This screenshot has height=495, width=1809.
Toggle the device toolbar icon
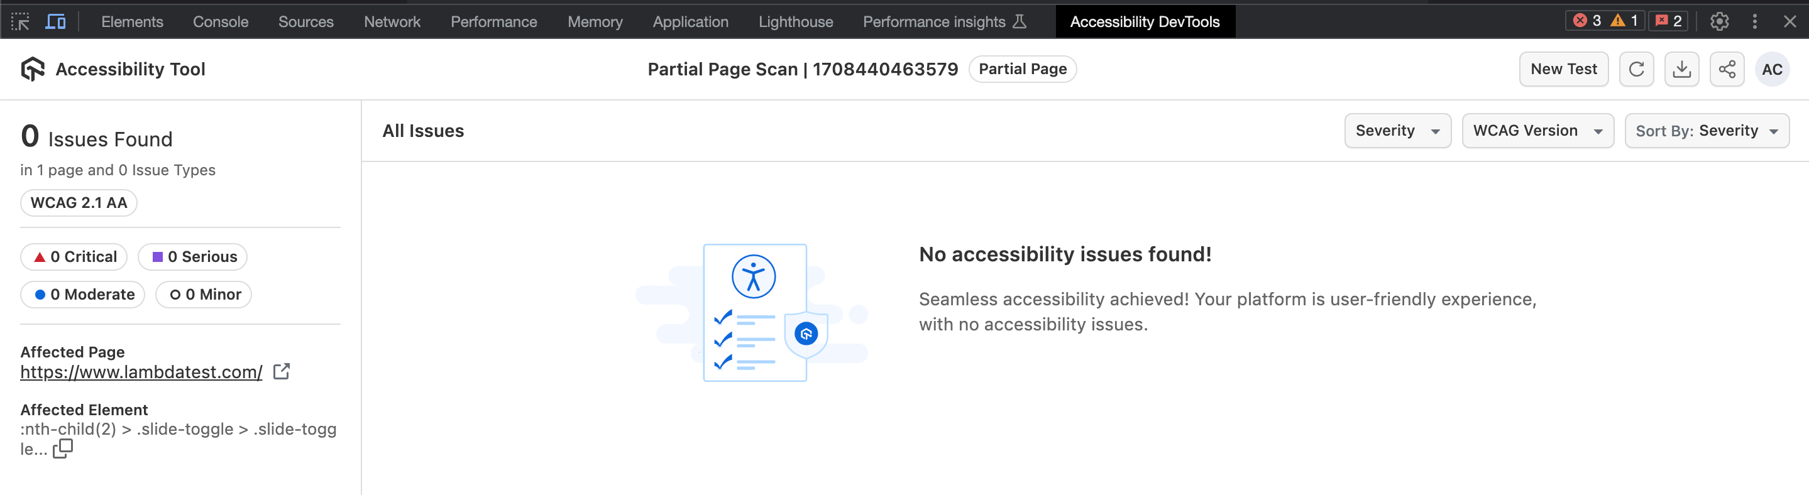(55, 22)
